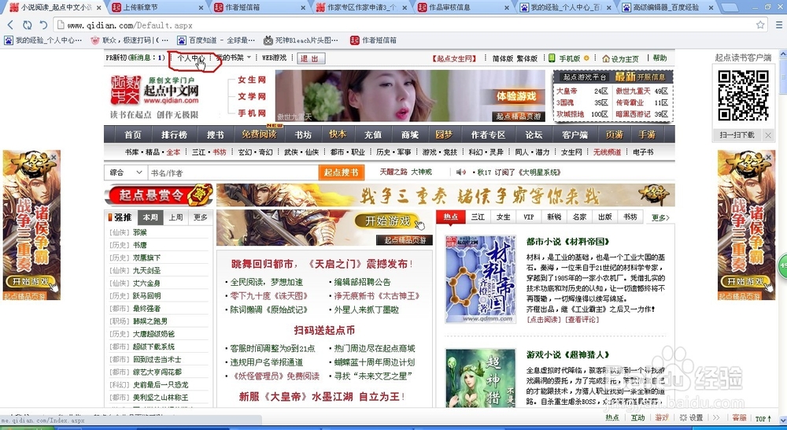Click 更多> in hot tabs row
The height and width of the screenshot is (430, 787).
click(660, 217)
